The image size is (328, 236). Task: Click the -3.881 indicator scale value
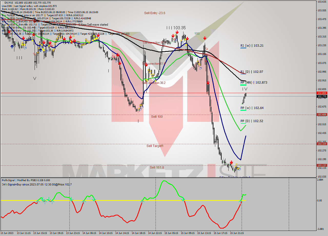point(320,229)
